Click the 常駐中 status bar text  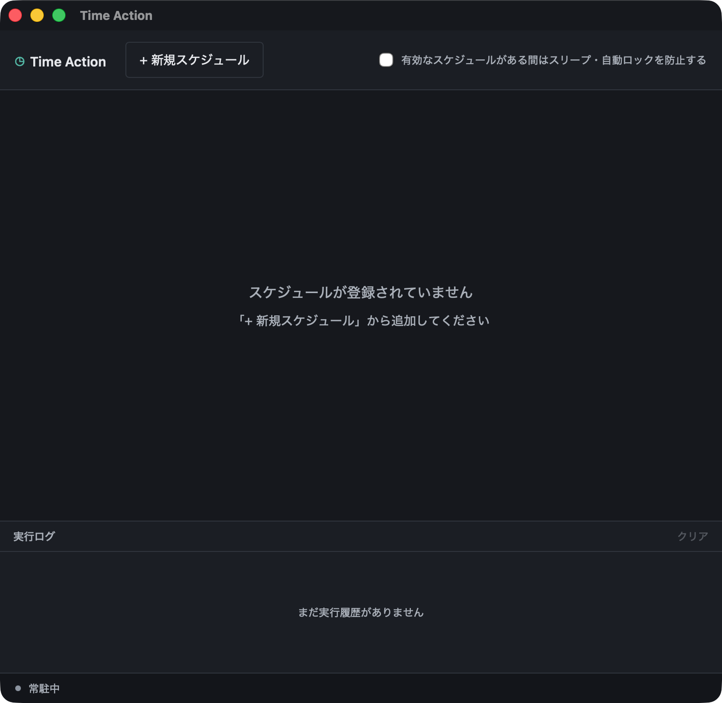44,688
